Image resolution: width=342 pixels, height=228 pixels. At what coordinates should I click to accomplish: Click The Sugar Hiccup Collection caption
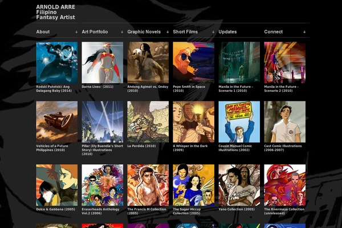click(187, 211)
